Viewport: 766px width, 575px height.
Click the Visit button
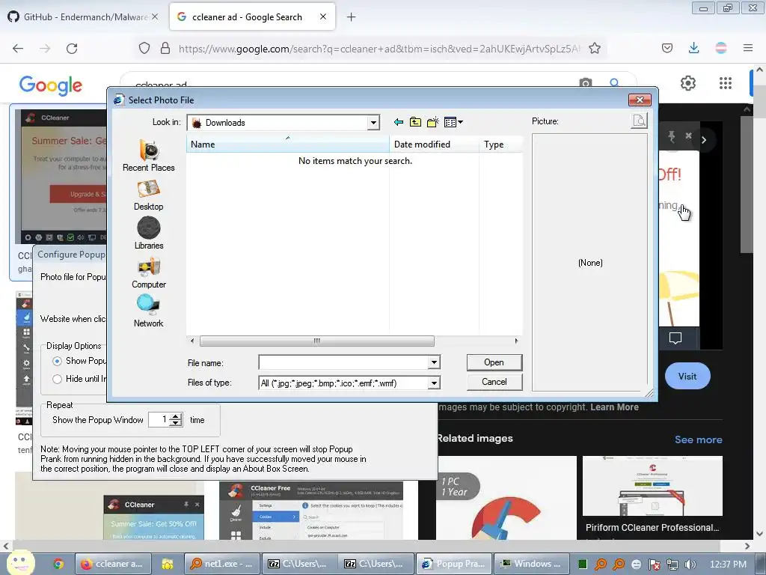(687, 376)
